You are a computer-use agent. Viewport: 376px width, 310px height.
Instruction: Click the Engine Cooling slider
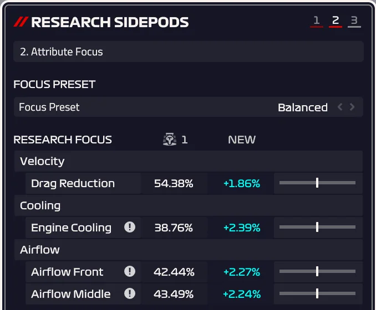coord(317,227)
